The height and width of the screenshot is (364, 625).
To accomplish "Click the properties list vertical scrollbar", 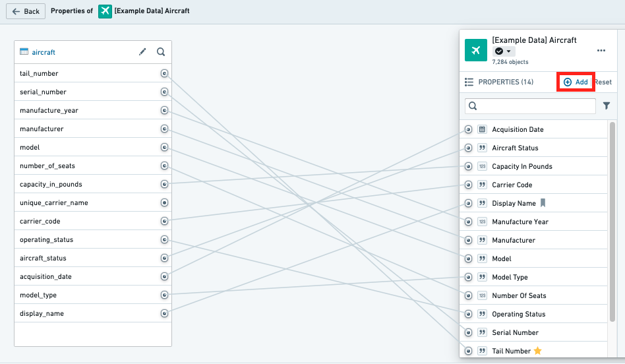I will (612, 222).
